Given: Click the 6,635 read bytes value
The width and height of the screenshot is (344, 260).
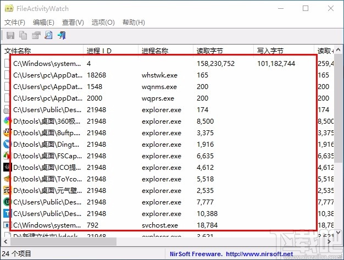Looking at the screenshot, I should tap(205, 156).
